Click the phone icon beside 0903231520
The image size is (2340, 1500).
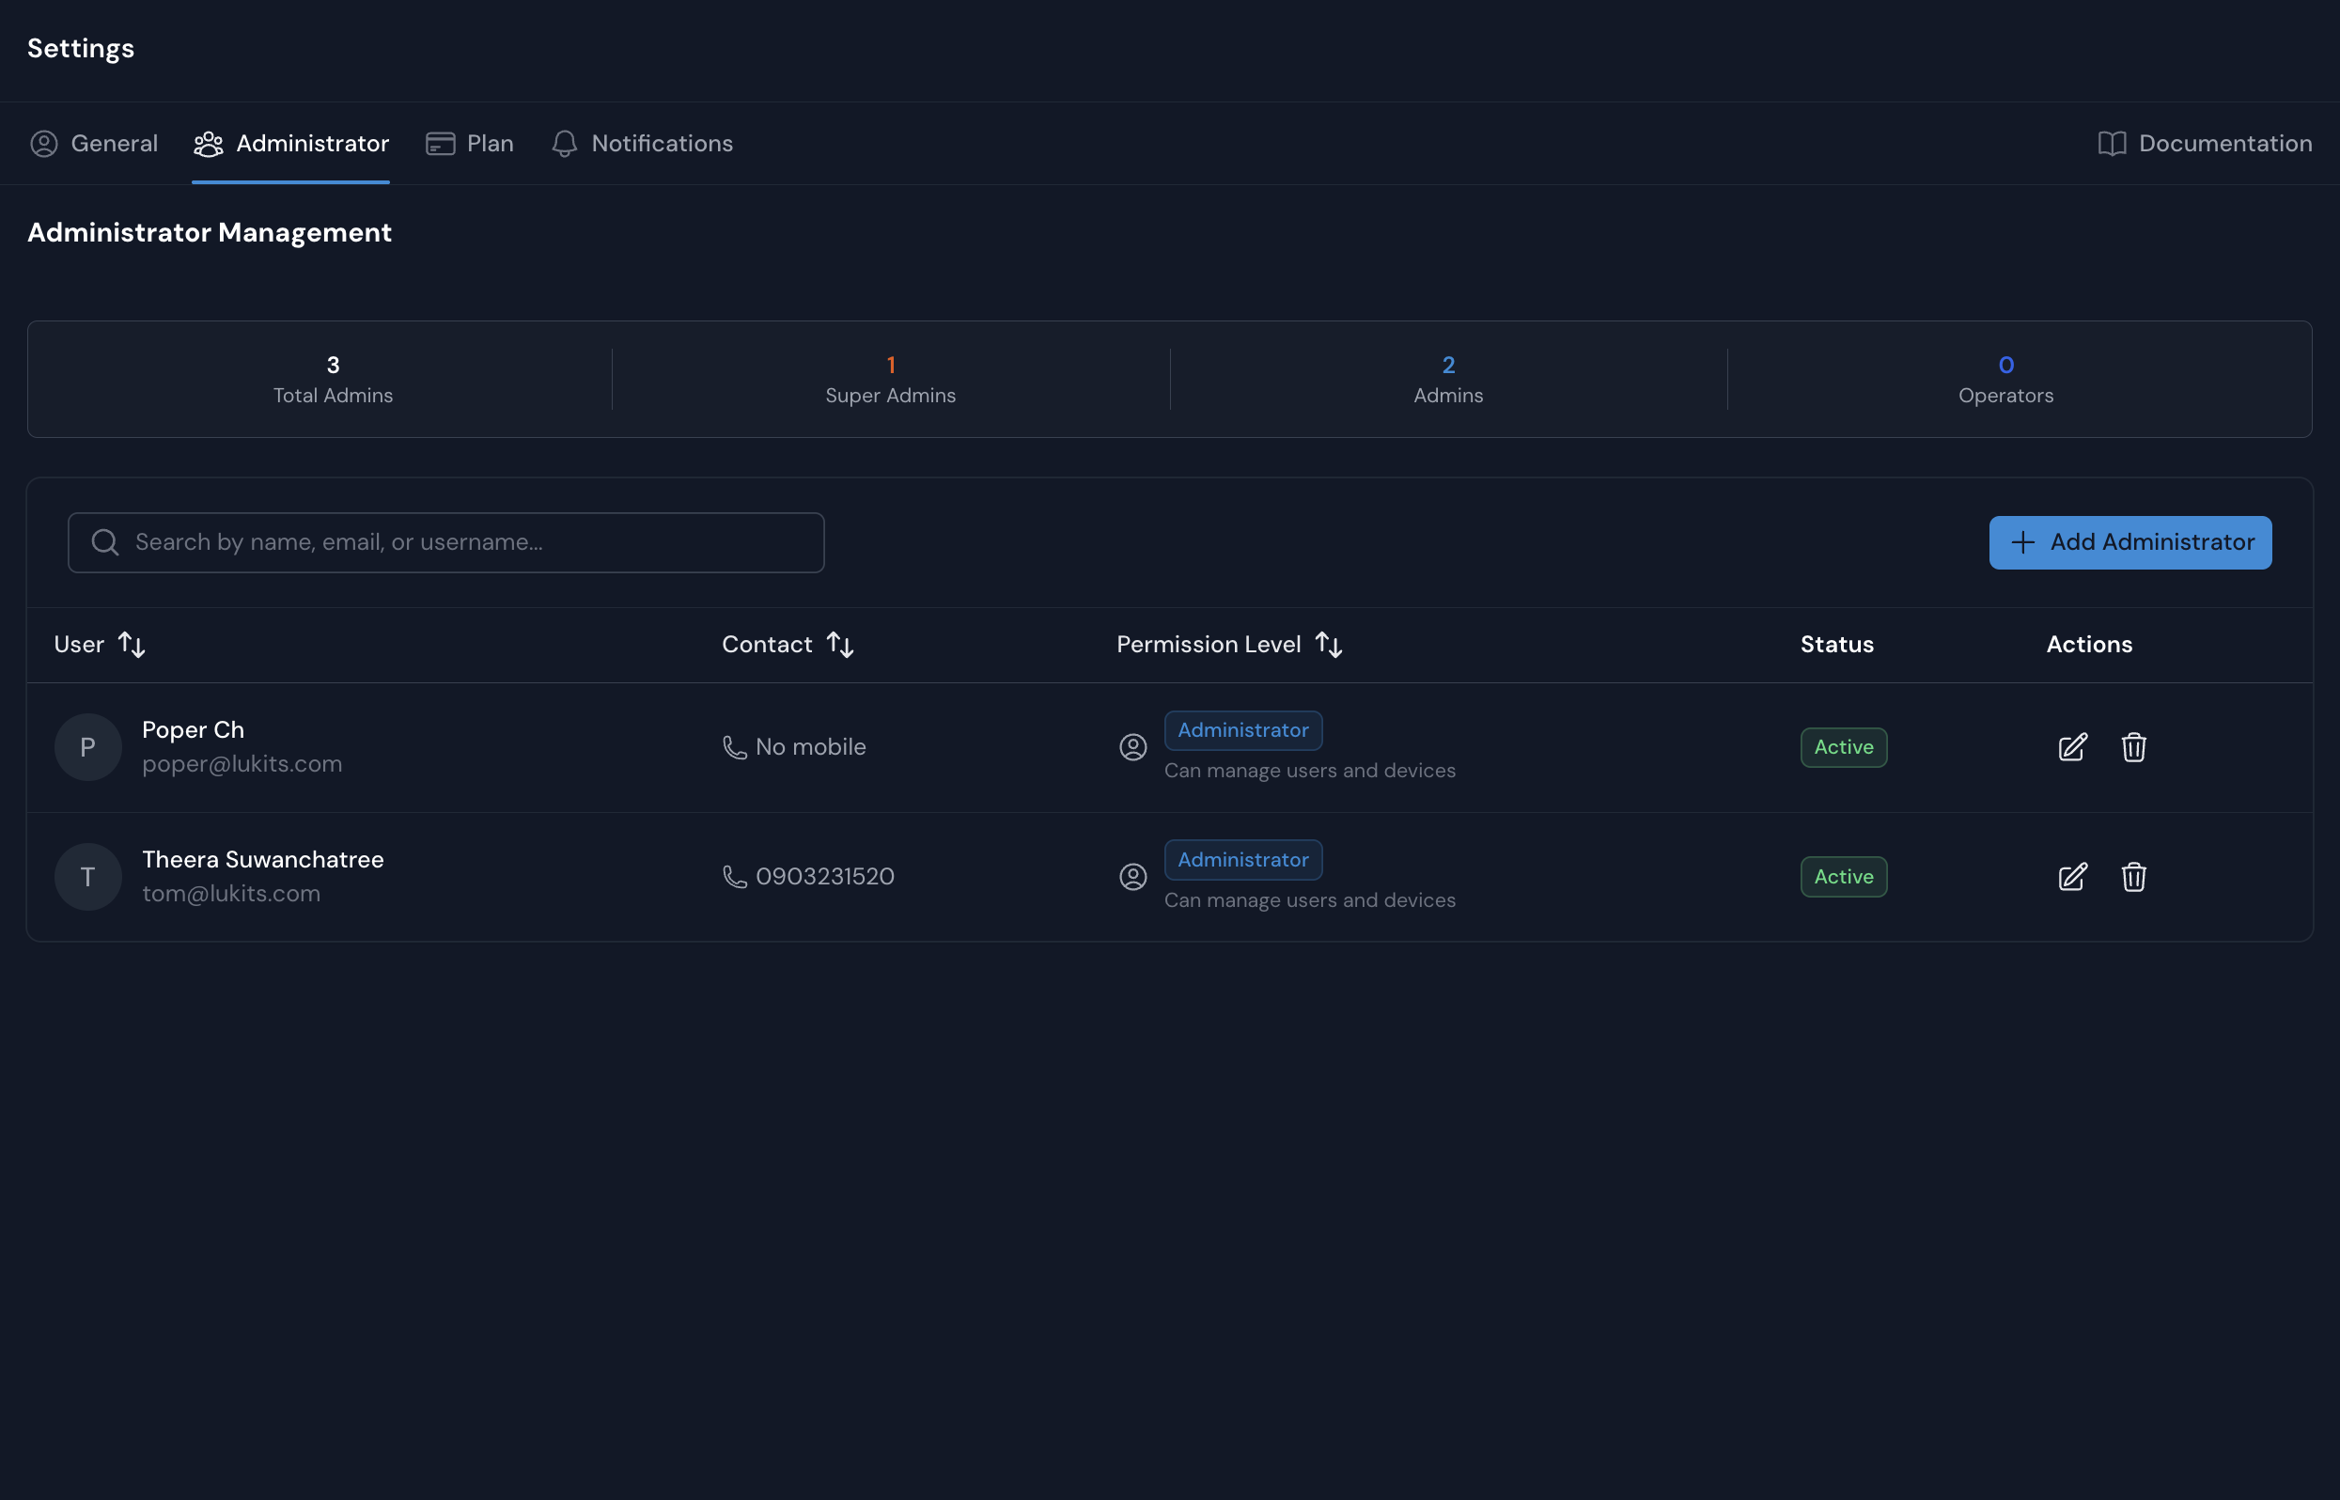(733, 876)
